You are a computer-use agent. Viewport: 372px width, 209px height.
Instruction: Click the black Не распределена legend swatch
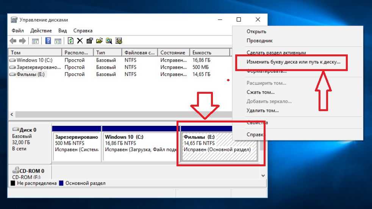tap(13, 183)
